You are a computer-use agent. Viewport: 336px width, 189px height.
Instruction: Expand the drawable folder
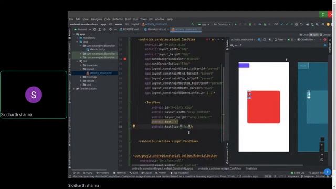80,65
